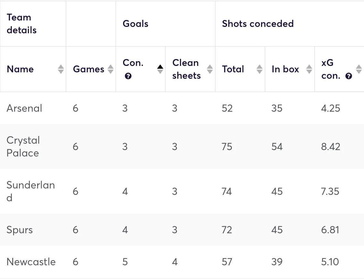Click the Clean sheets header text
This screenshot has width=364, height=279.
point(186,69)
